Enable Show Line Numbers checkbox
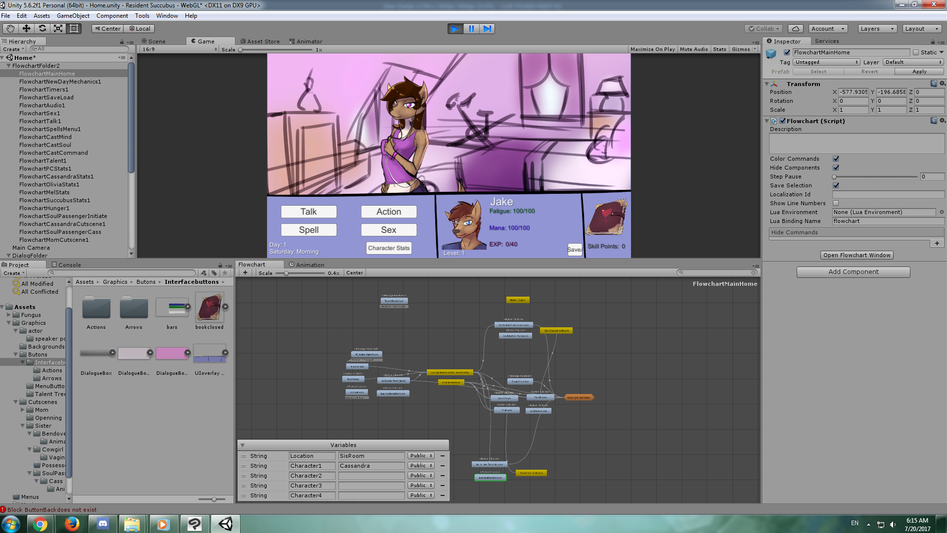The image size is (947, 533). pos(836,203)
